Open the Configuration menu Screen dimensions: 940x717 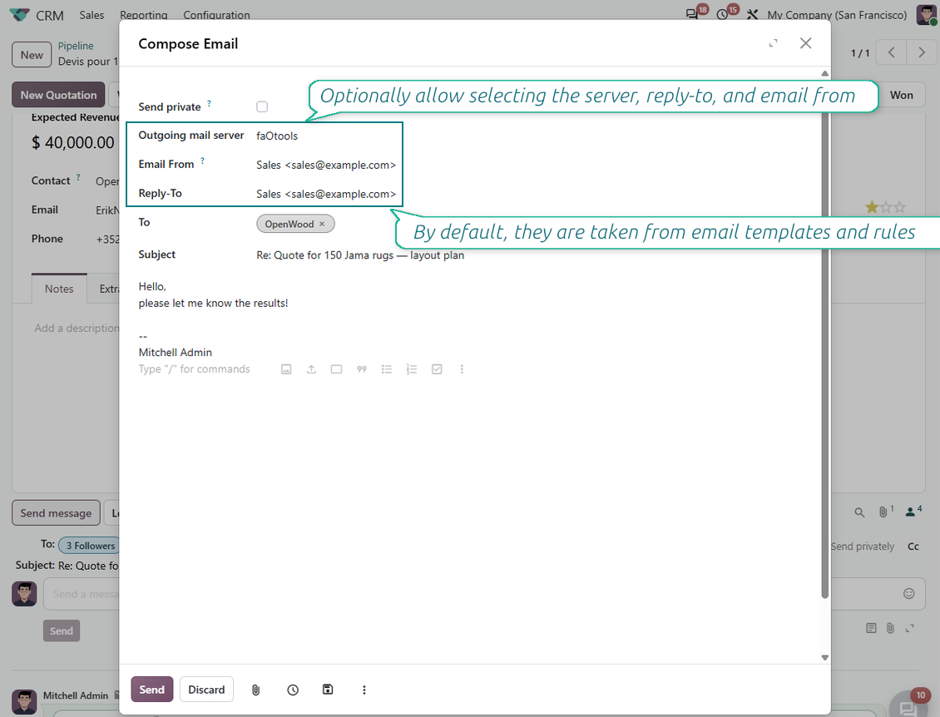[x=216, y=15]
